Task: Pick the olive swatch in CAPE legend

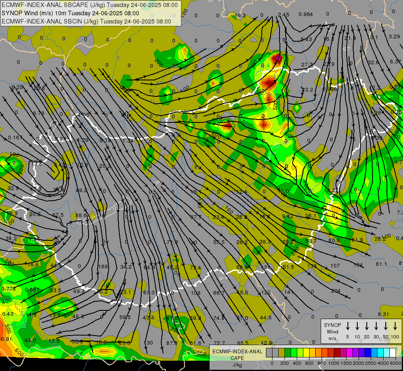Action: coord(282,353)
